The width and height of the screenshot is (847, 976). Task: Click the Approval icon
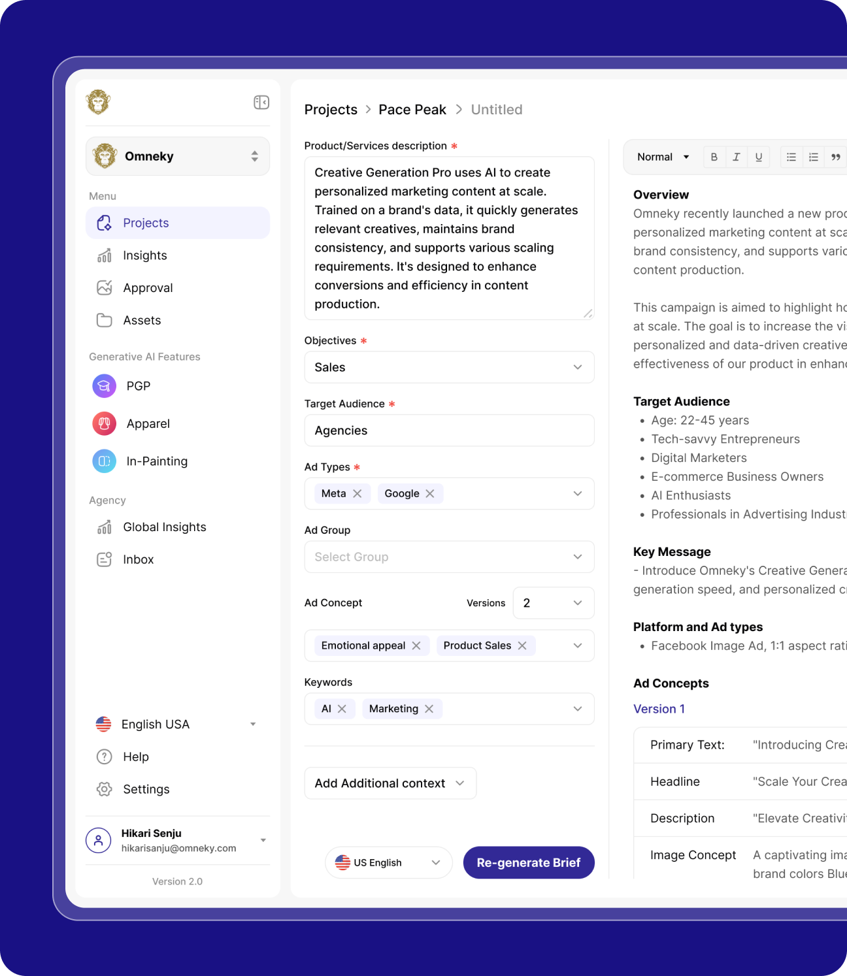click(x=104, y=288)
